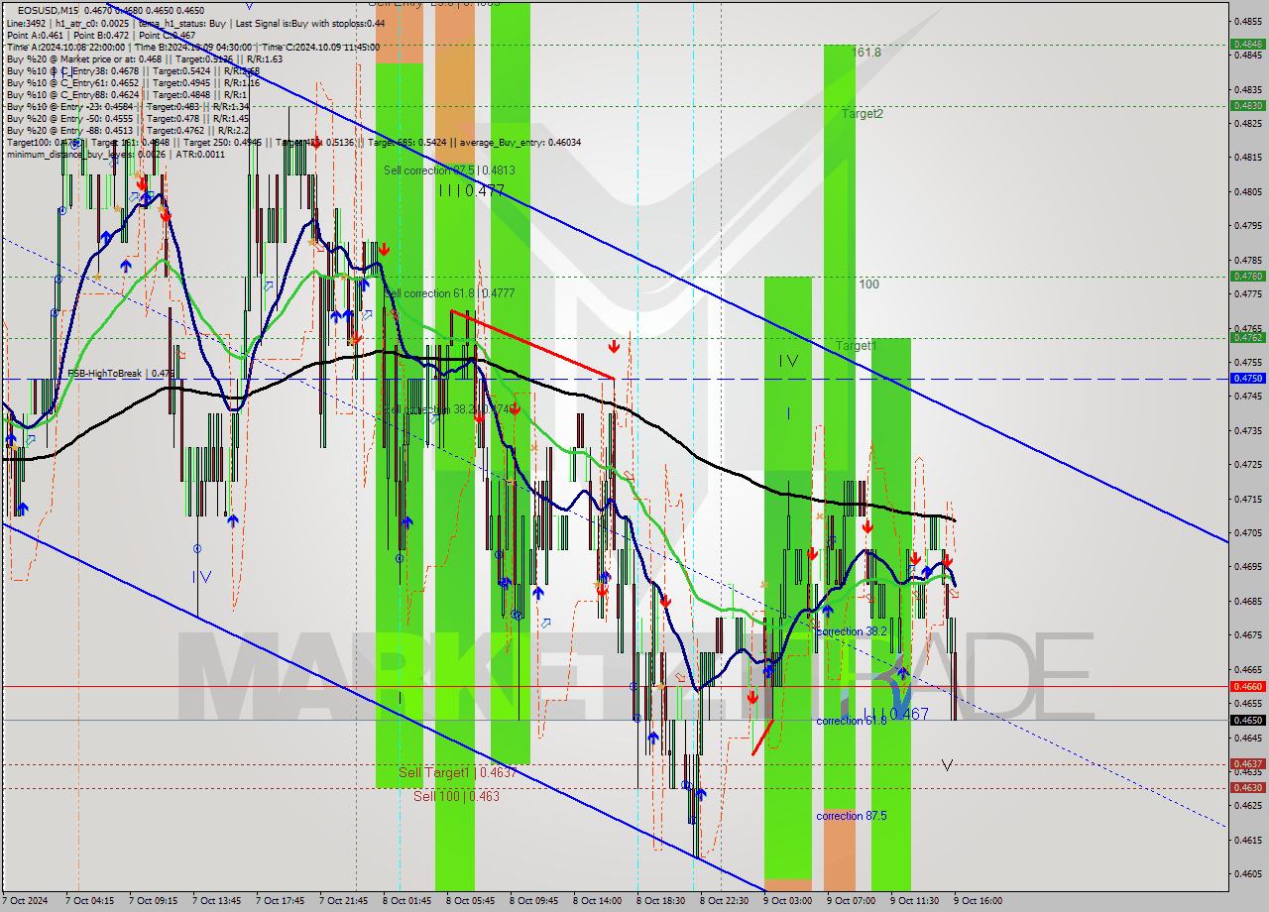Select the blue 0.4750 price tag
This screenshot has width=1269, height=912.
(1246, 379)
